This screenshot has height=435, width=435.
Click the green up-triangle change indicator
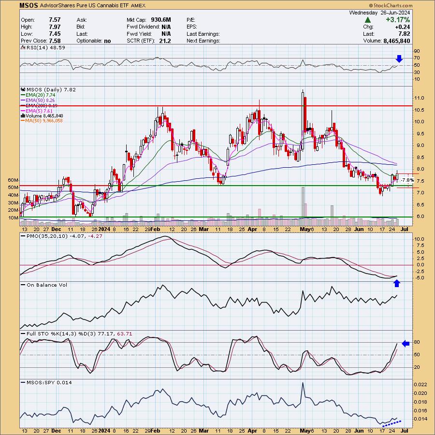coord(368,20)
